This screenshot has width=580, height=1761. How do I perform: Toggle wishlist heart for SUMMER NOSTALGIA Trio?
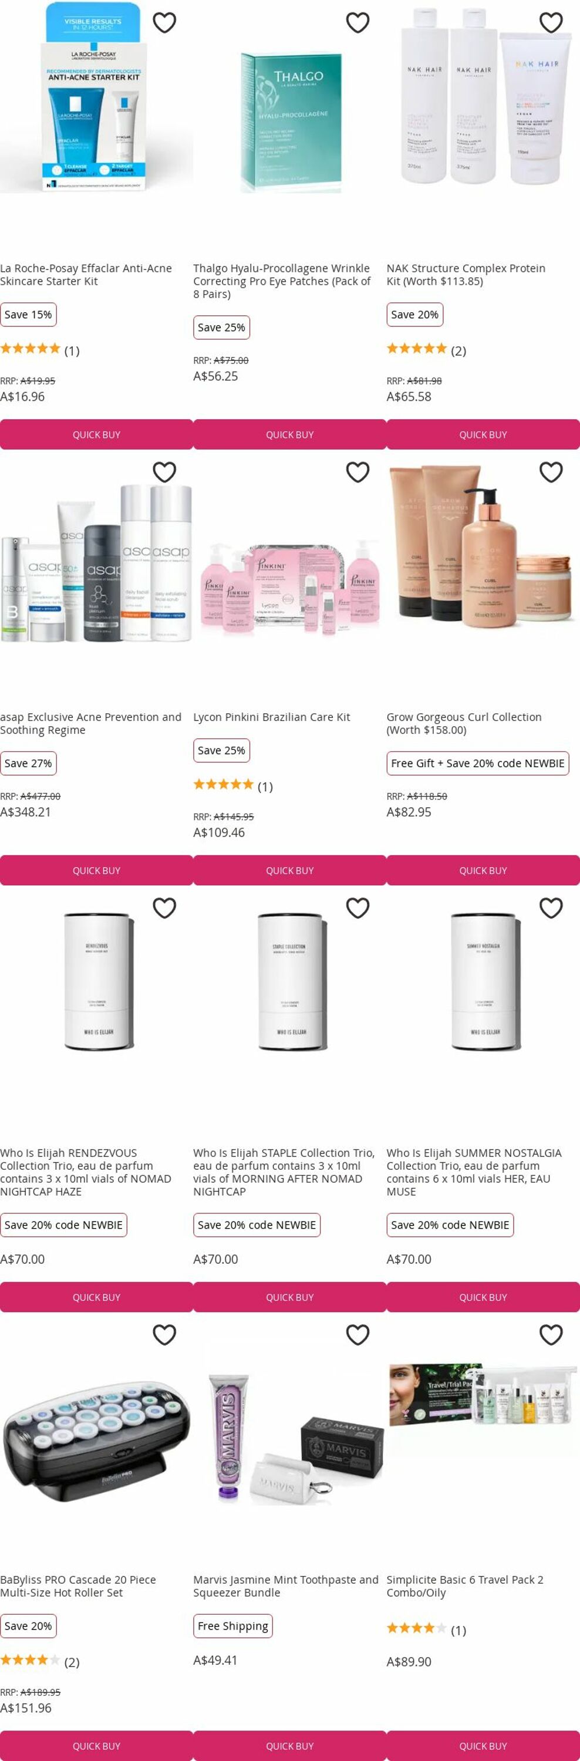coord(551,908)
